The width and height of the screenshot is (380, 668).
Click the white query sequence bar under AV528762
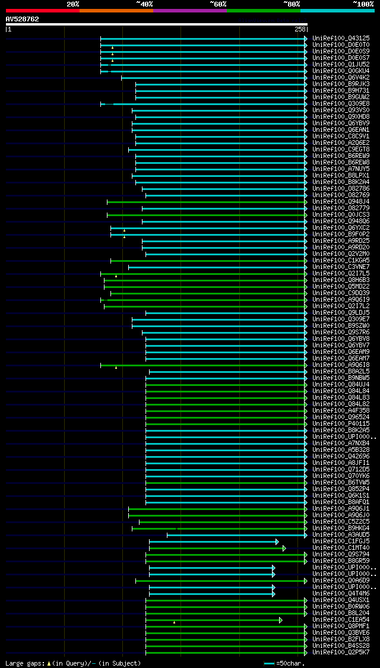(156, 24)
